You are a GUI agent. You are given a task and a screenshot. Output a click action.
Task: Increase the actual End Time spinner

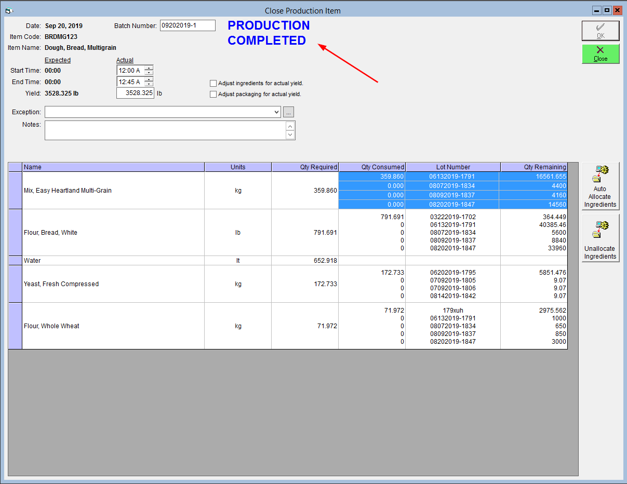coord(149,79)
